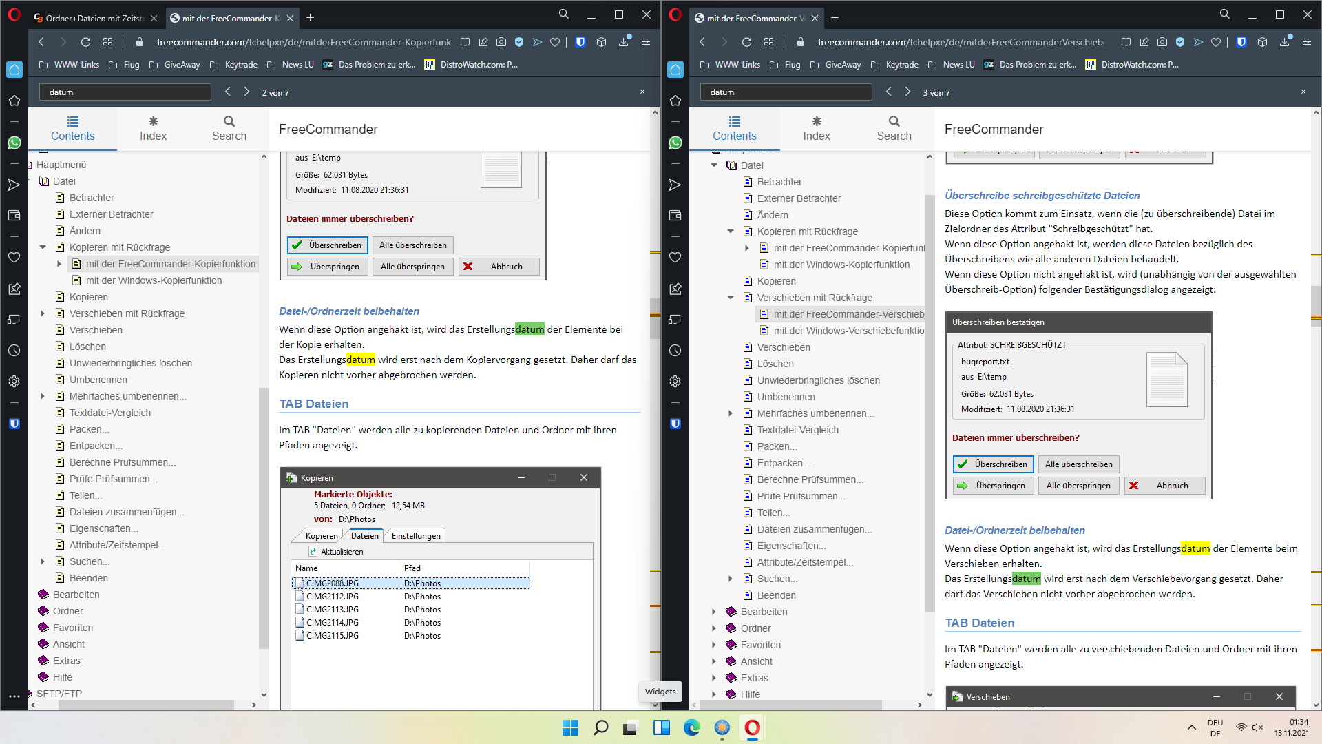Open Windows taskbar search

click(601, 727)
